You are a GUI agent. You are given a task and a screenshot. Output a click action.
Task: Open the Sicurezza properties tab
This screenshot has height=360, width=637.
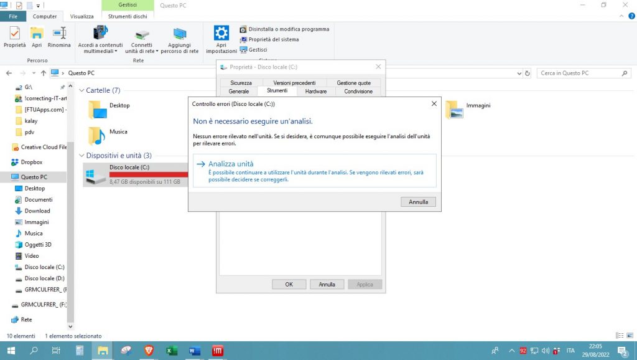click(x=241, y=83)
